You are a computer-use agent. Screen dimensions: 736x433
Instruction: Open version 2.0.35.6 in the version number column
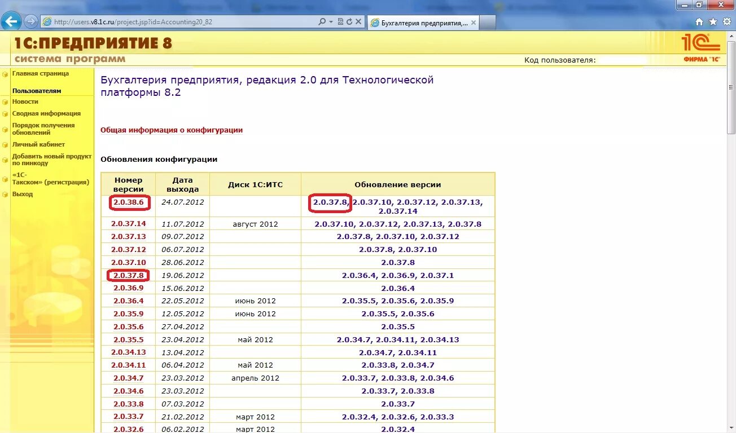click(x=129, y=327)
